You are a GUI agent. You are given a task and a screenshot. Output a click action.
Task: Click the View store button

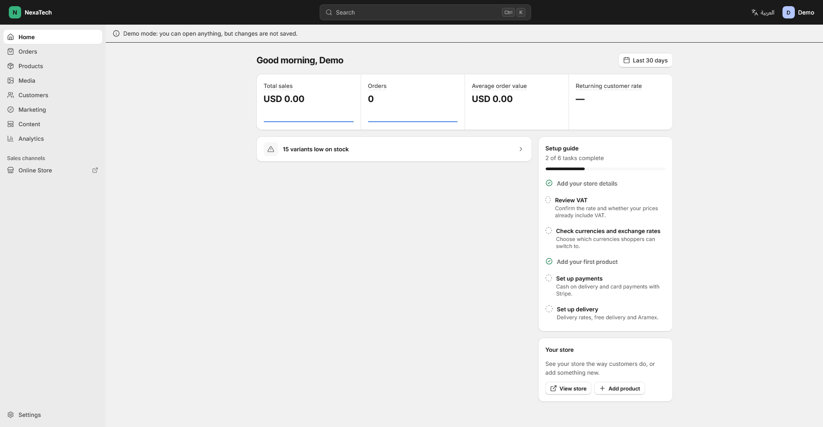click(x=568, y=388)
